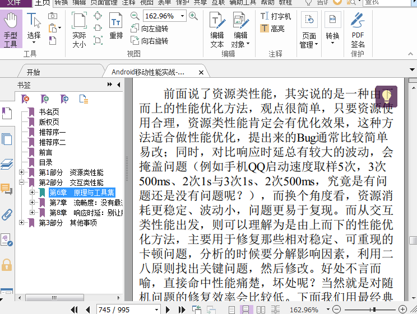Screen dimensions: 417x314
Task: Click the bookmark go-to arrow icon
Action: pos(64,99)
